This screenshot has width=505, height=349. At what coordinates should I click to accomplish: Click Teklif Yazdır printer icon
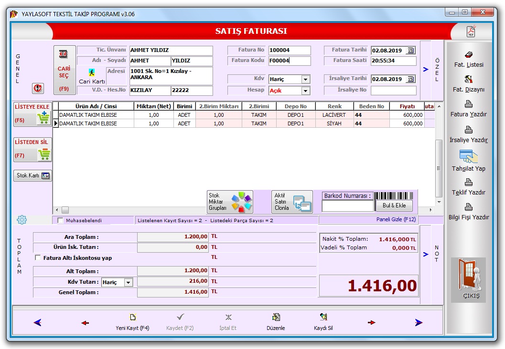point(469,182)
